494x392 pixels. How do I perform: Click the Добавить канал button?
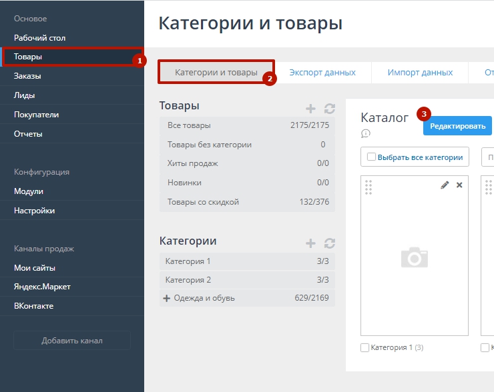pos(72,341)
